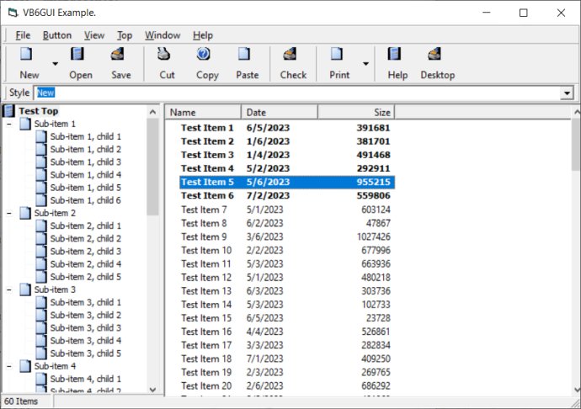Click the Open toolbar icon
The image size is (581, 409).
77,54
